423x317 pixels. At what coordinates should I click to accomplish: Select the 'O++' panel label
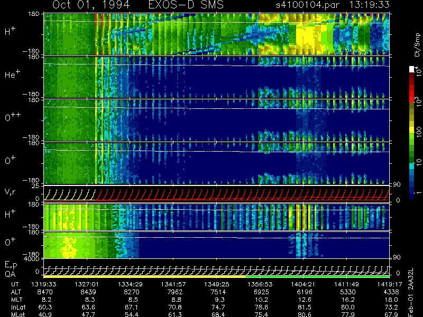tap(12, 117)
